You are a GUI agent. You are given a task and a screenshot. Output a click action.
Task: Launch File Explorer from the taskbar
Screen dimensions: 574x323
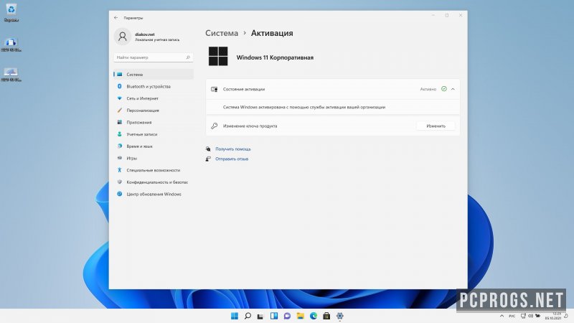[x=300, y=316]
